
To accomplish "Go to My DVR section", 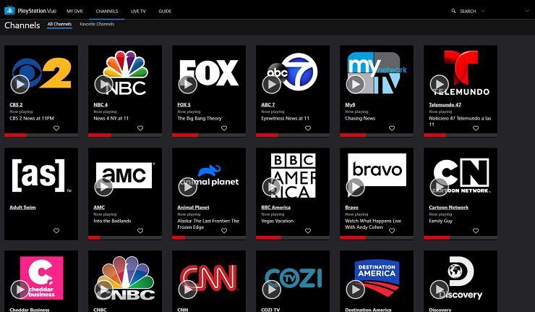I will coord(74,12).
